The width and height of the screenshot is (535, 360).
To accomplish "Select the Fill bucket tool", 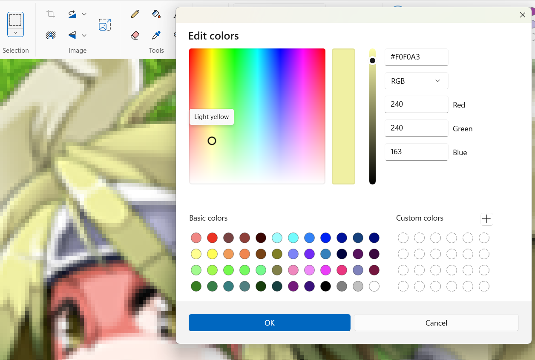I will click(x=156, y=14).
